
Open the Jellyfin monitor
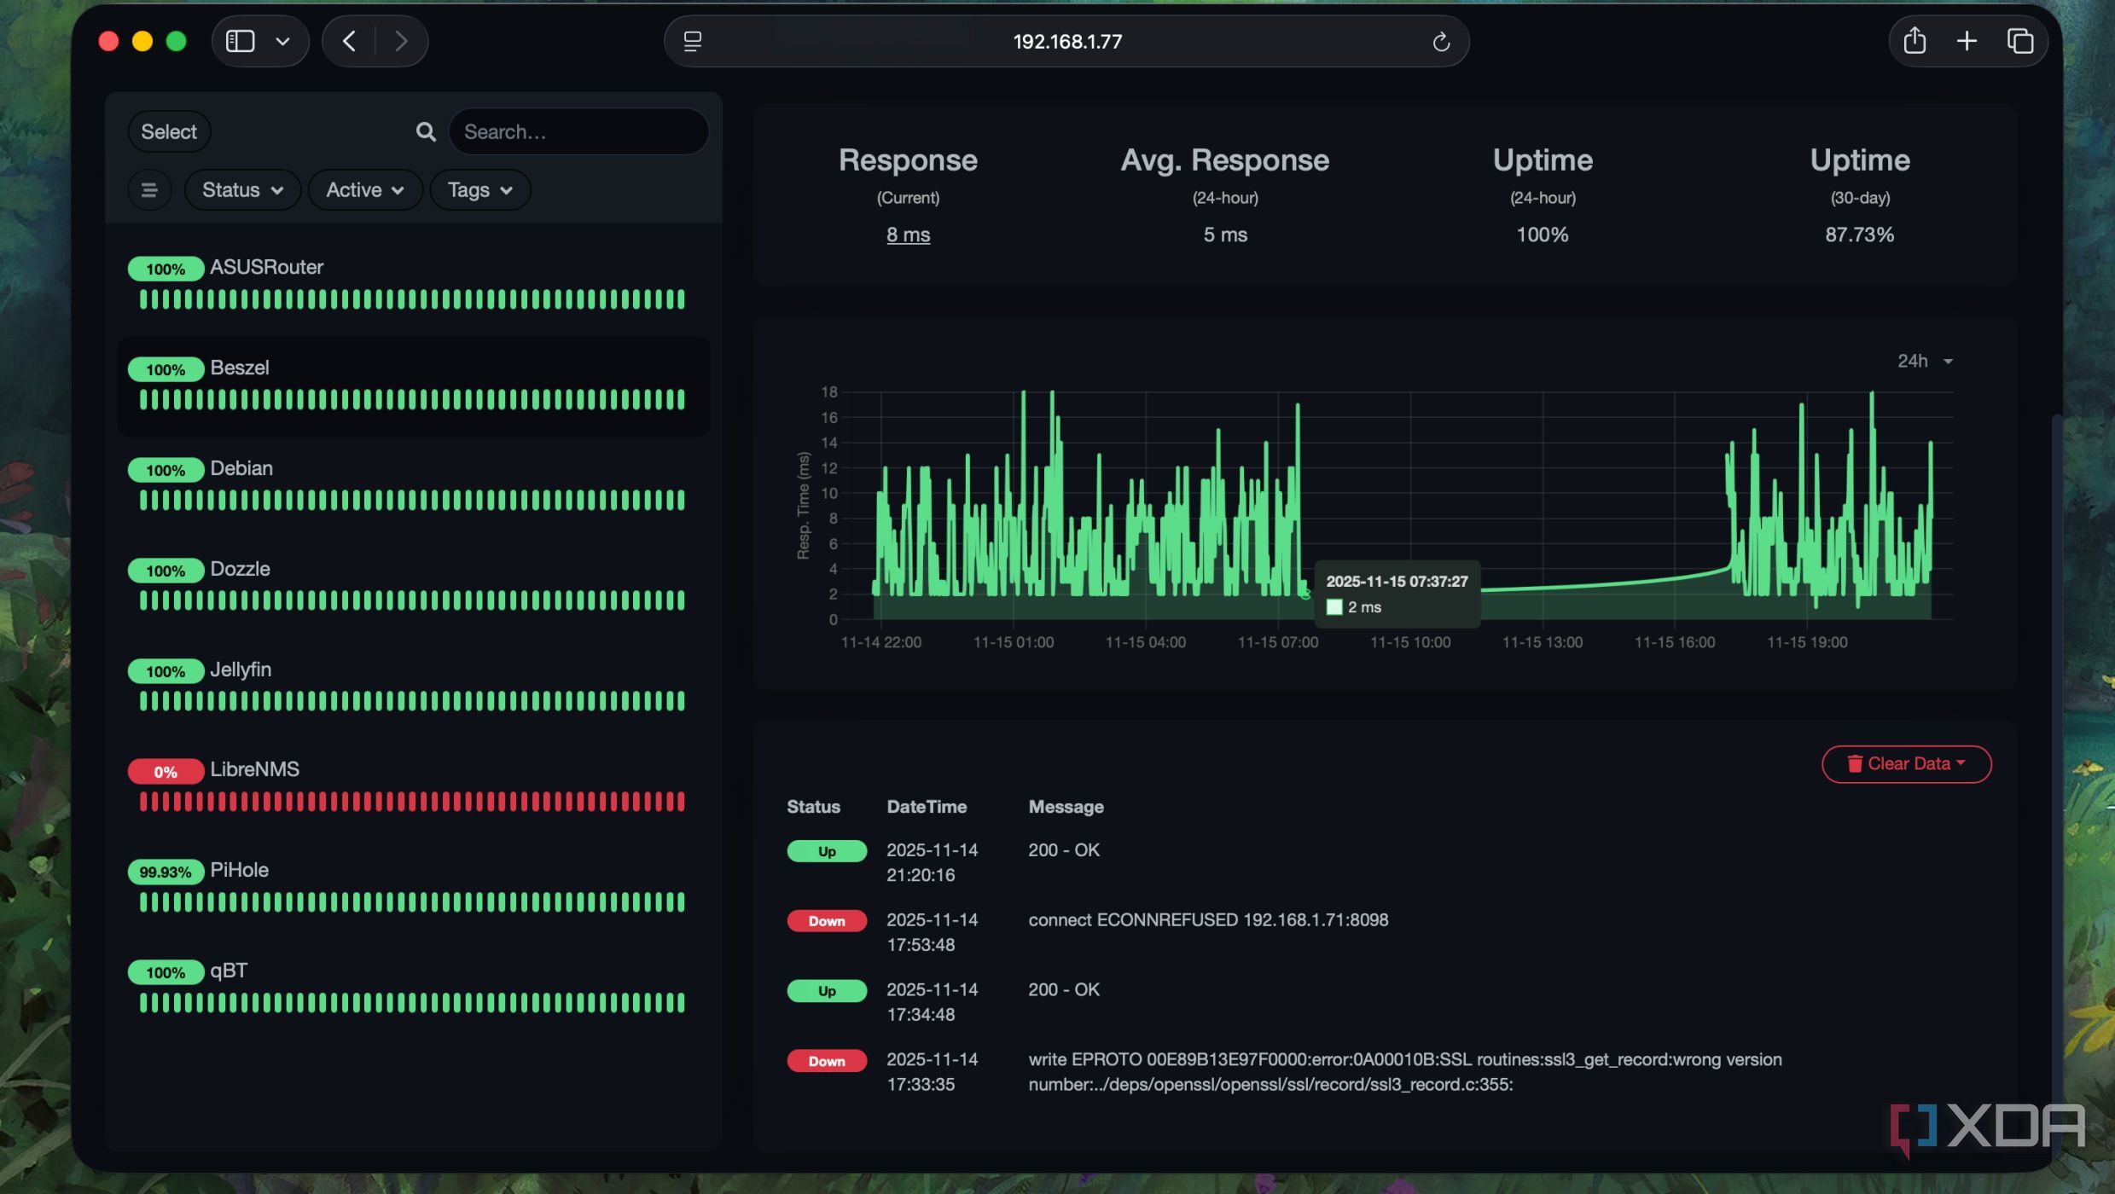[x=414, y=688]
